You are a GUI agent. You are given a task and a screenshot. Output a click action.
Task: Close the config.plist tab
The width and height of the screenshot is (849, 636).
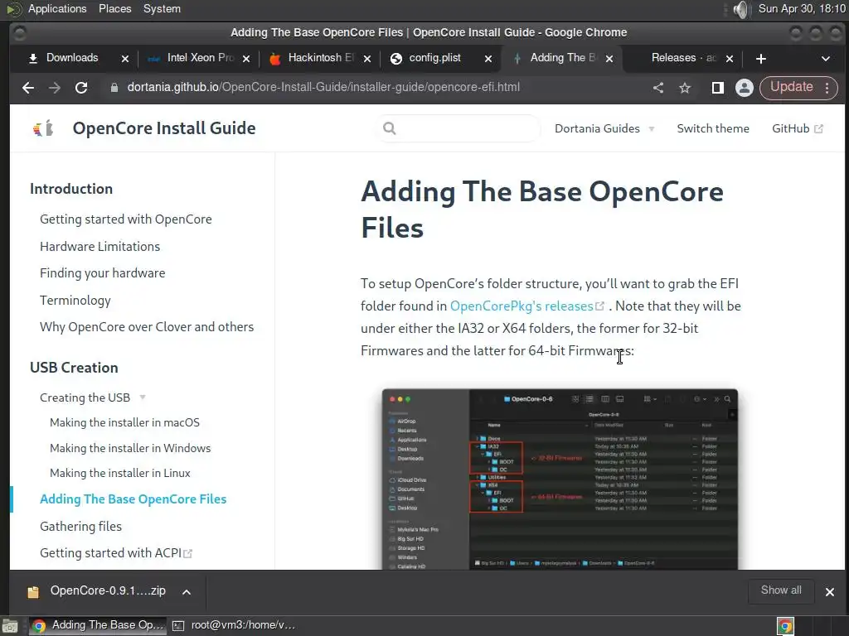click(488, 59)
